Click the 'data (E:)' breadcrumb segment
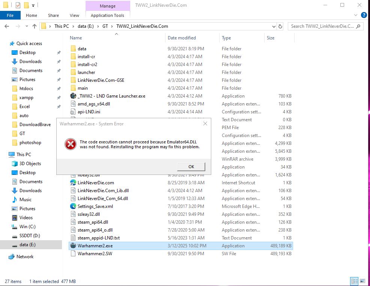 click(86, 26)
